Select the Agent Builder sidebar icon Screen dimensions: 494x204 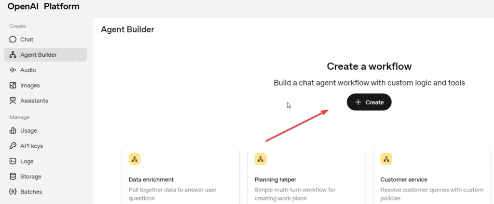click(13, 55)
